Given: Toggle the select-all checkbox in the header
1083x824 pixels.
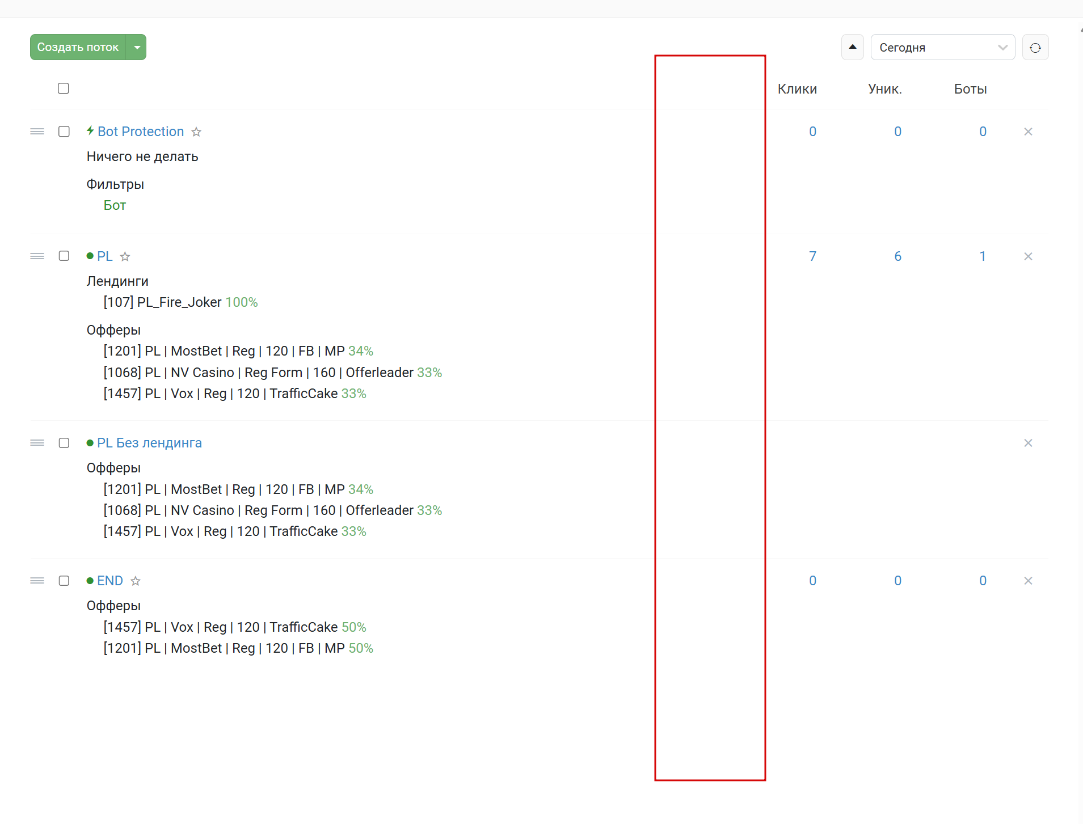Looking at the screenshot, I should (x=64, y=88).
